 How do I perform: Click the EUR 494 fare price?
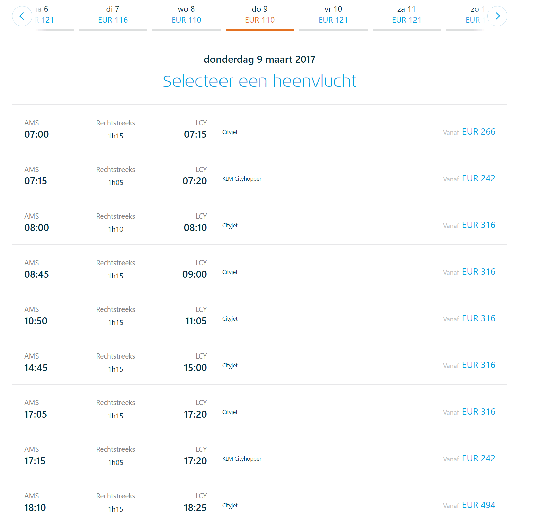(x=478, y=505)
